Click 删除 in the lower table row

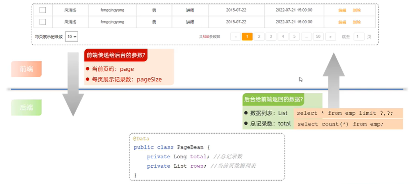pyautogui.click(x=357, y=22)
